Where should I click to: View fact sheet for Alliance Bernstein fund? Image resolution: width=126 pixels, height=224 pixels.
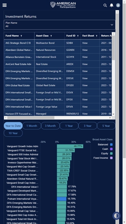(85, 57)
